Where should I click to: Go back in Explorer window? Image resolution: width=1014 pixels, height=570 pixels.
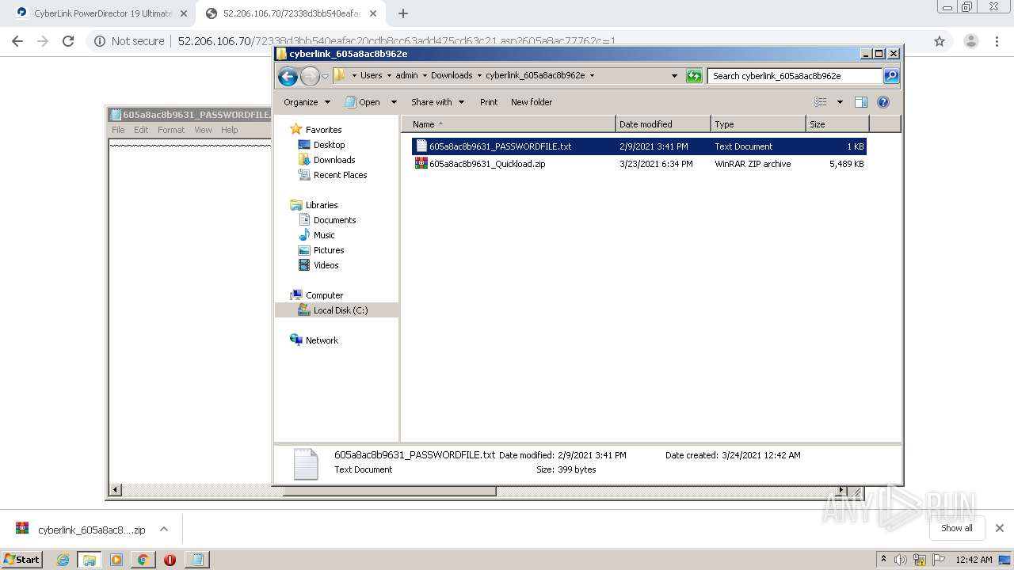pos(288,76)
